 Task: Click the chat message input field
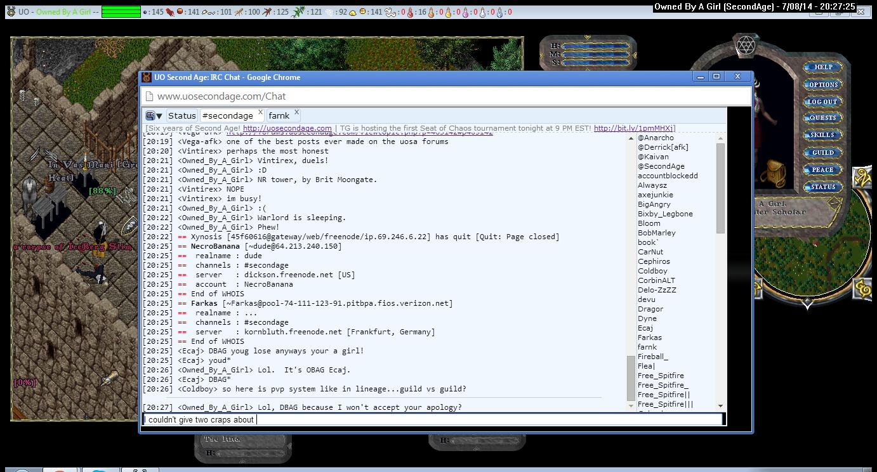[x=432, y=419]
